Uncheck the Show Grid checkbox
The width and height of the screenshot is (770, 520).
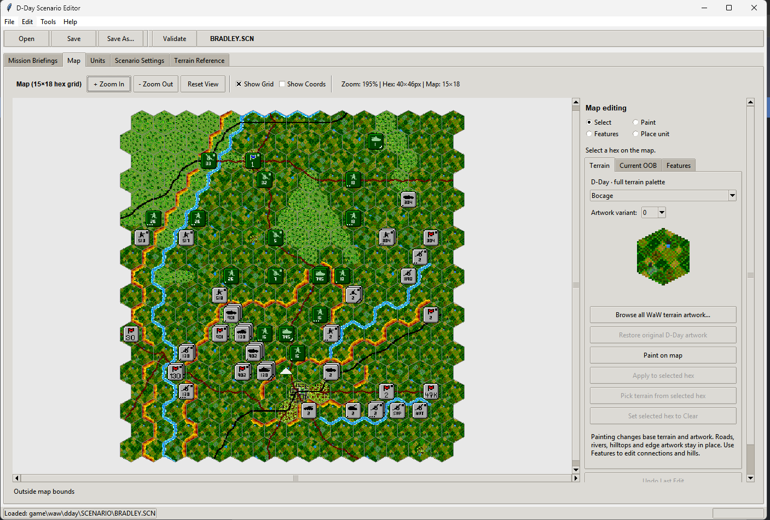239,84
